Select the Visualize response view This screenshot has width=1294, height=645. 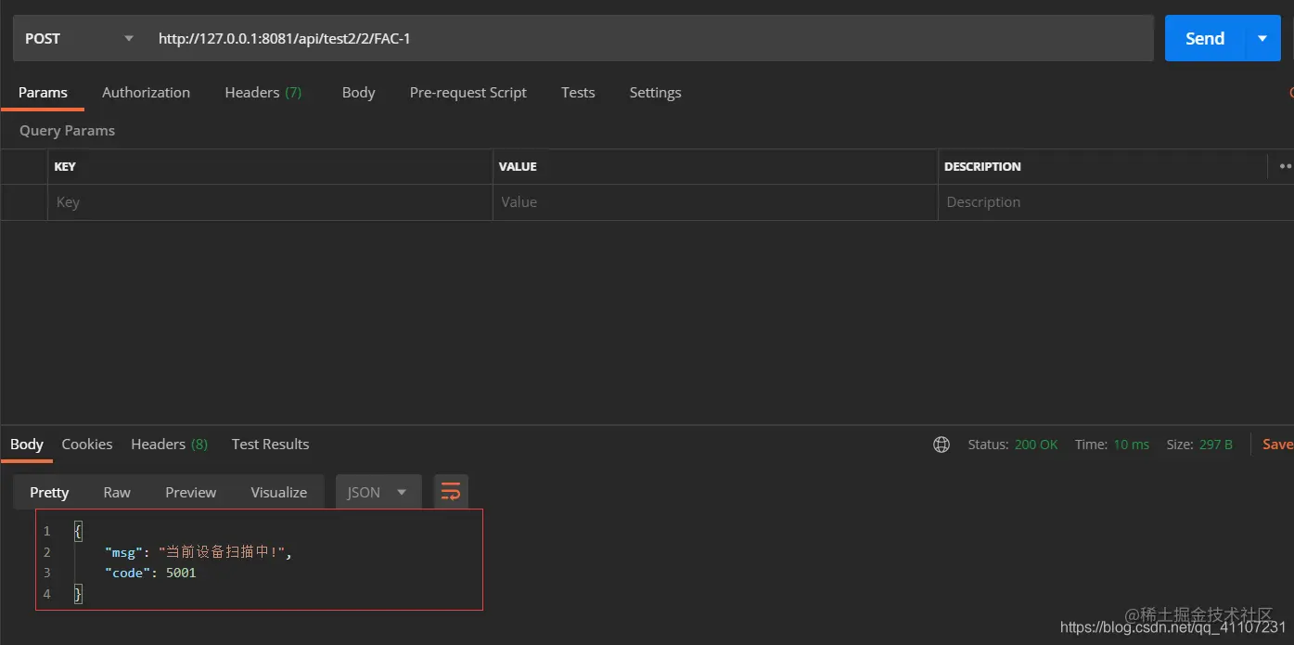(x=279, y=492)
